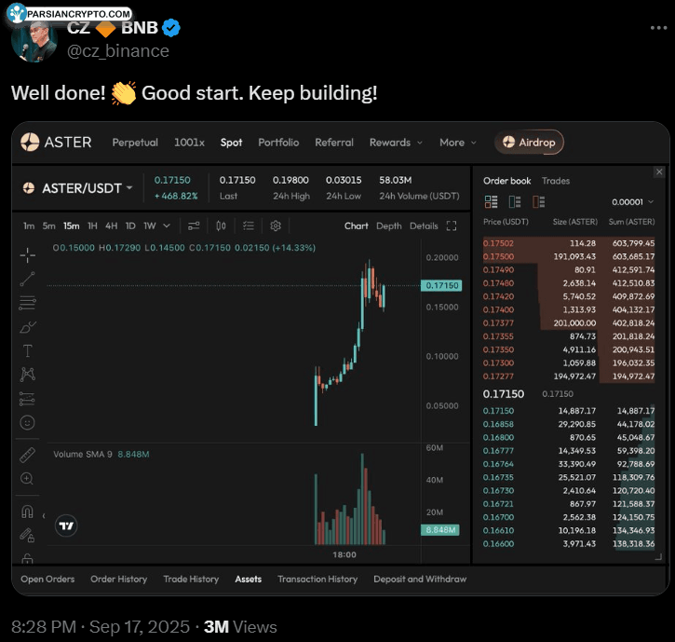Open the 0.00001 price precision dropdown
Image resolution: width=675 pixels, height=642 pixels.
[x=632, y=202]
